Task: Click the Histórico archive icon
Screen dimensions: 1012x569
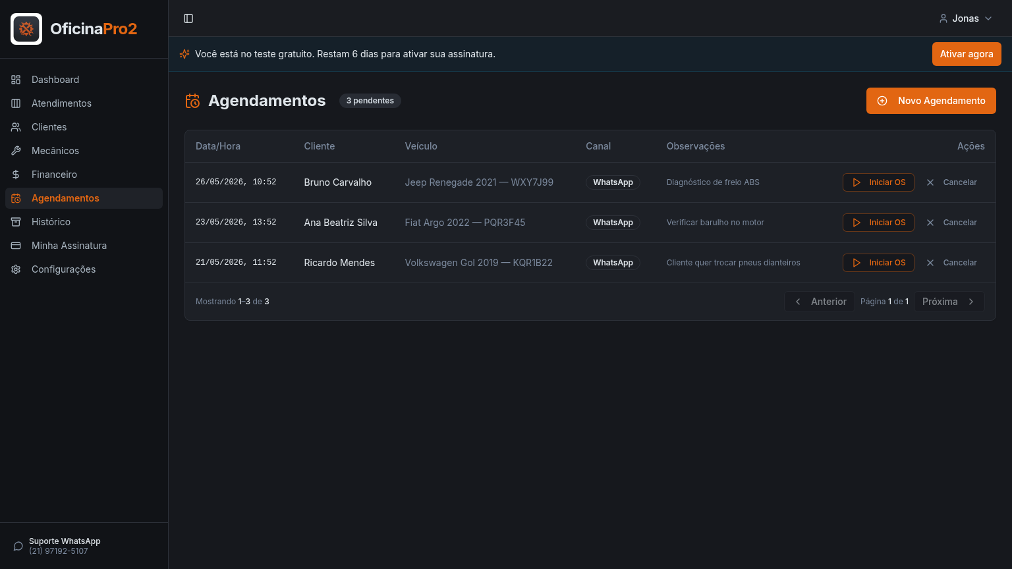Action: [16, 222]
